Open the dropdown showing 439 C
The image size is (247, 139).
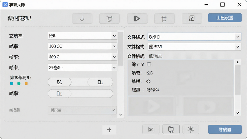pyautogui.click(x=82, y=57)
